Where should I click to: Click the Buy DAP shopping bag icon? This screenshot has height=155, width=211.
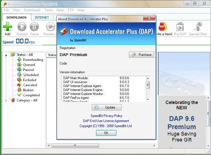click(x=180, y=27)
